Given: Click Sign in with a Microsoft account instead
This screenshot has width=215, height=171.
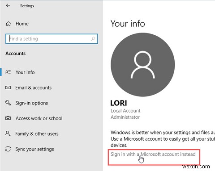Looking at the screenshot, I should click(x=153, y=154).
